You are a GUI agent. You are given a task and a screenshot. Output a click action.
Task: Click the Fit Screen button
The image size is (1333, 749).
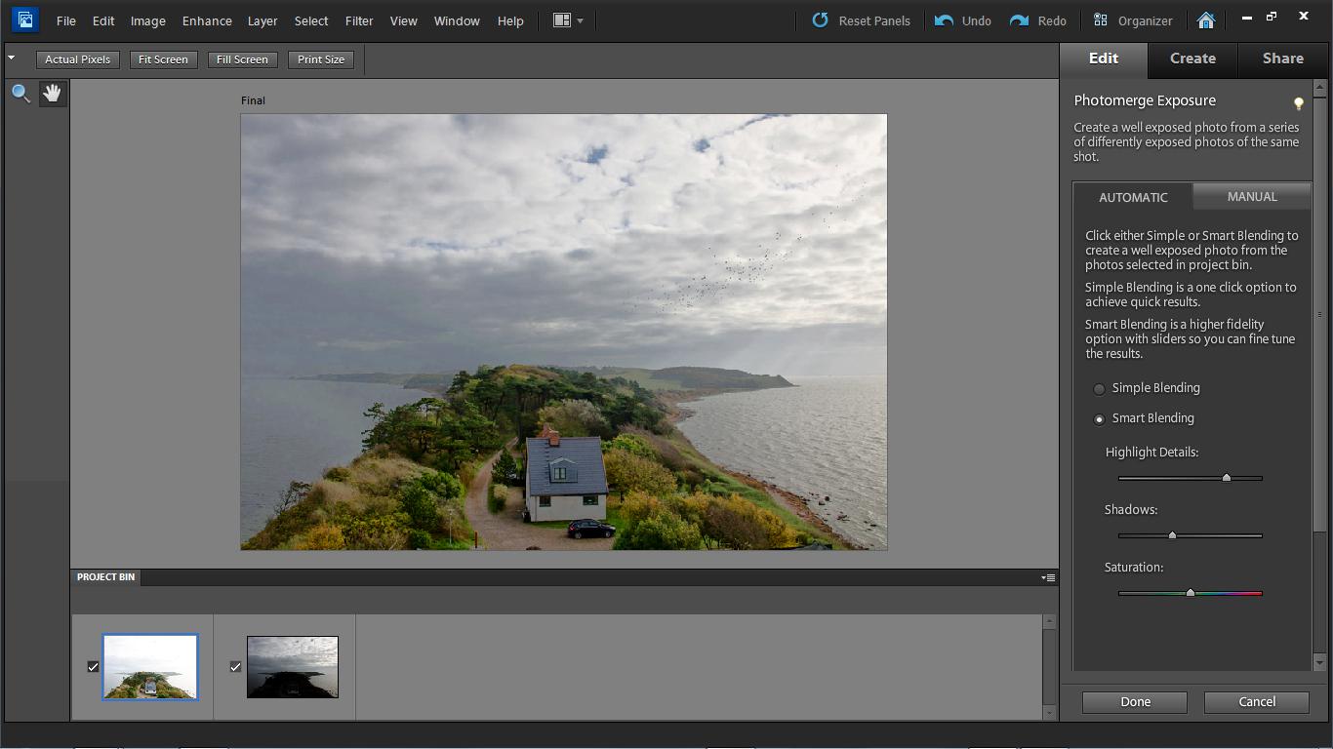(x=163, y=59)
